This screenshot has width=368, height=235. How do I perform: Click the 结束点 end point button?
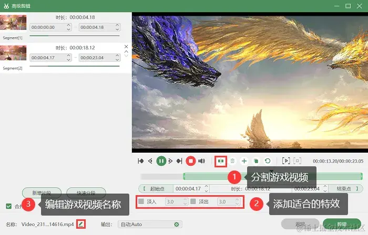click(345, 189)
